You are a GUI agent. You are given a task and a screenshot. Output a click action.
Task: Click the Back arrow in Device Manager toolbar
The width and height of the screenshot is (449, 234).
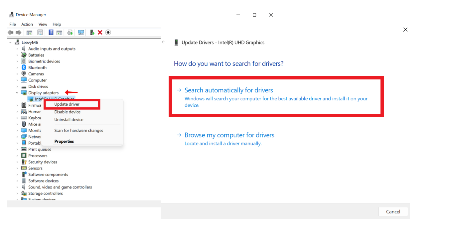coord(11,33)
